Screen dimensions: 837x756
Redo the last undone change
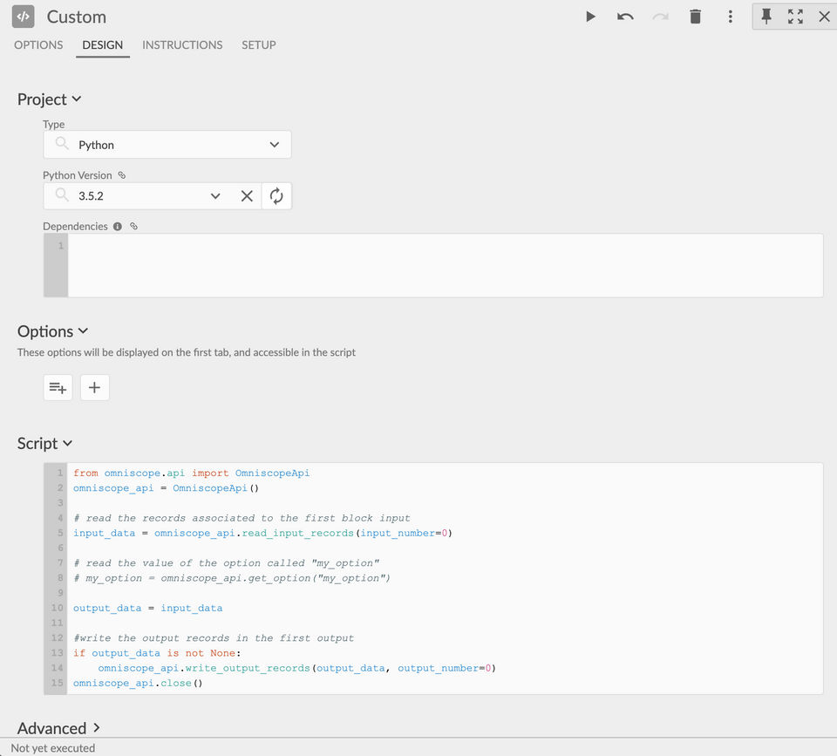click(660, 17)
